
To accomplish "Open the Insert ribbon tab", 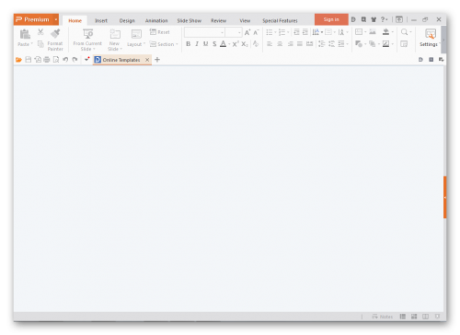I will (101, 21).
